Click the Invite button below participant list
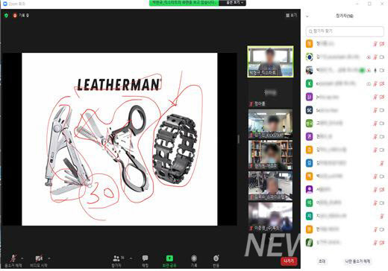Image resolution: width=388 pixels, height=271 pixels. tap(322, 261)
